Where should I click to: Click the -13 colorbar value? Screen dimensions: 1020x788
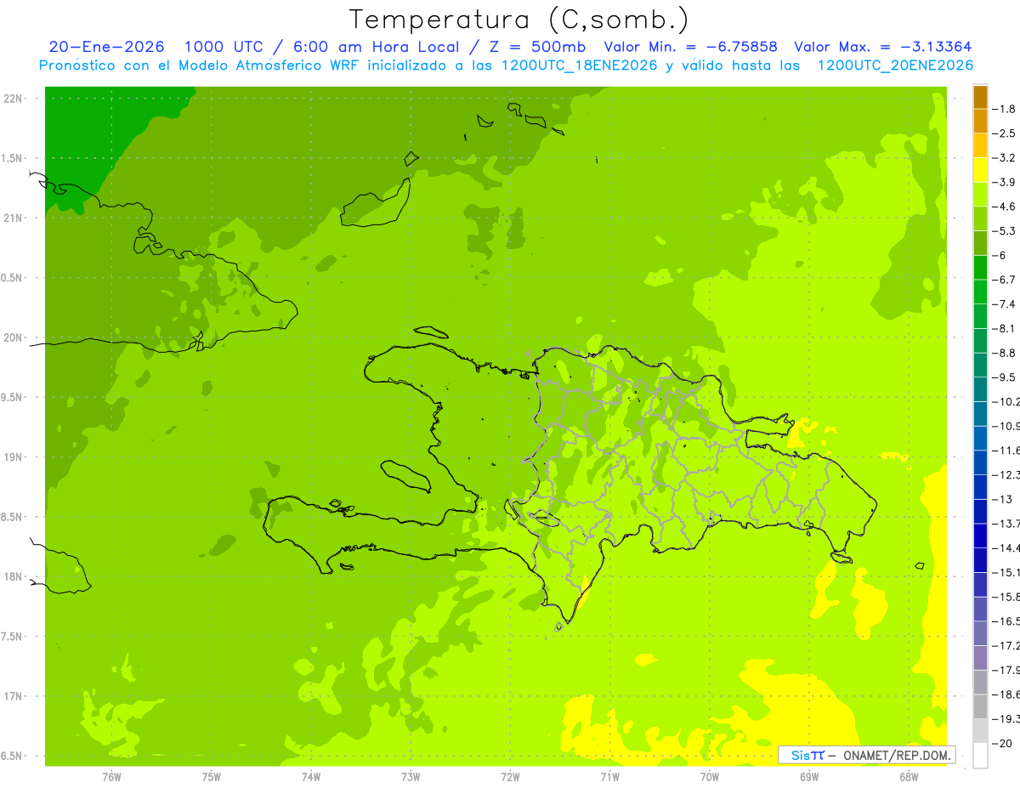click(1003, 499)
